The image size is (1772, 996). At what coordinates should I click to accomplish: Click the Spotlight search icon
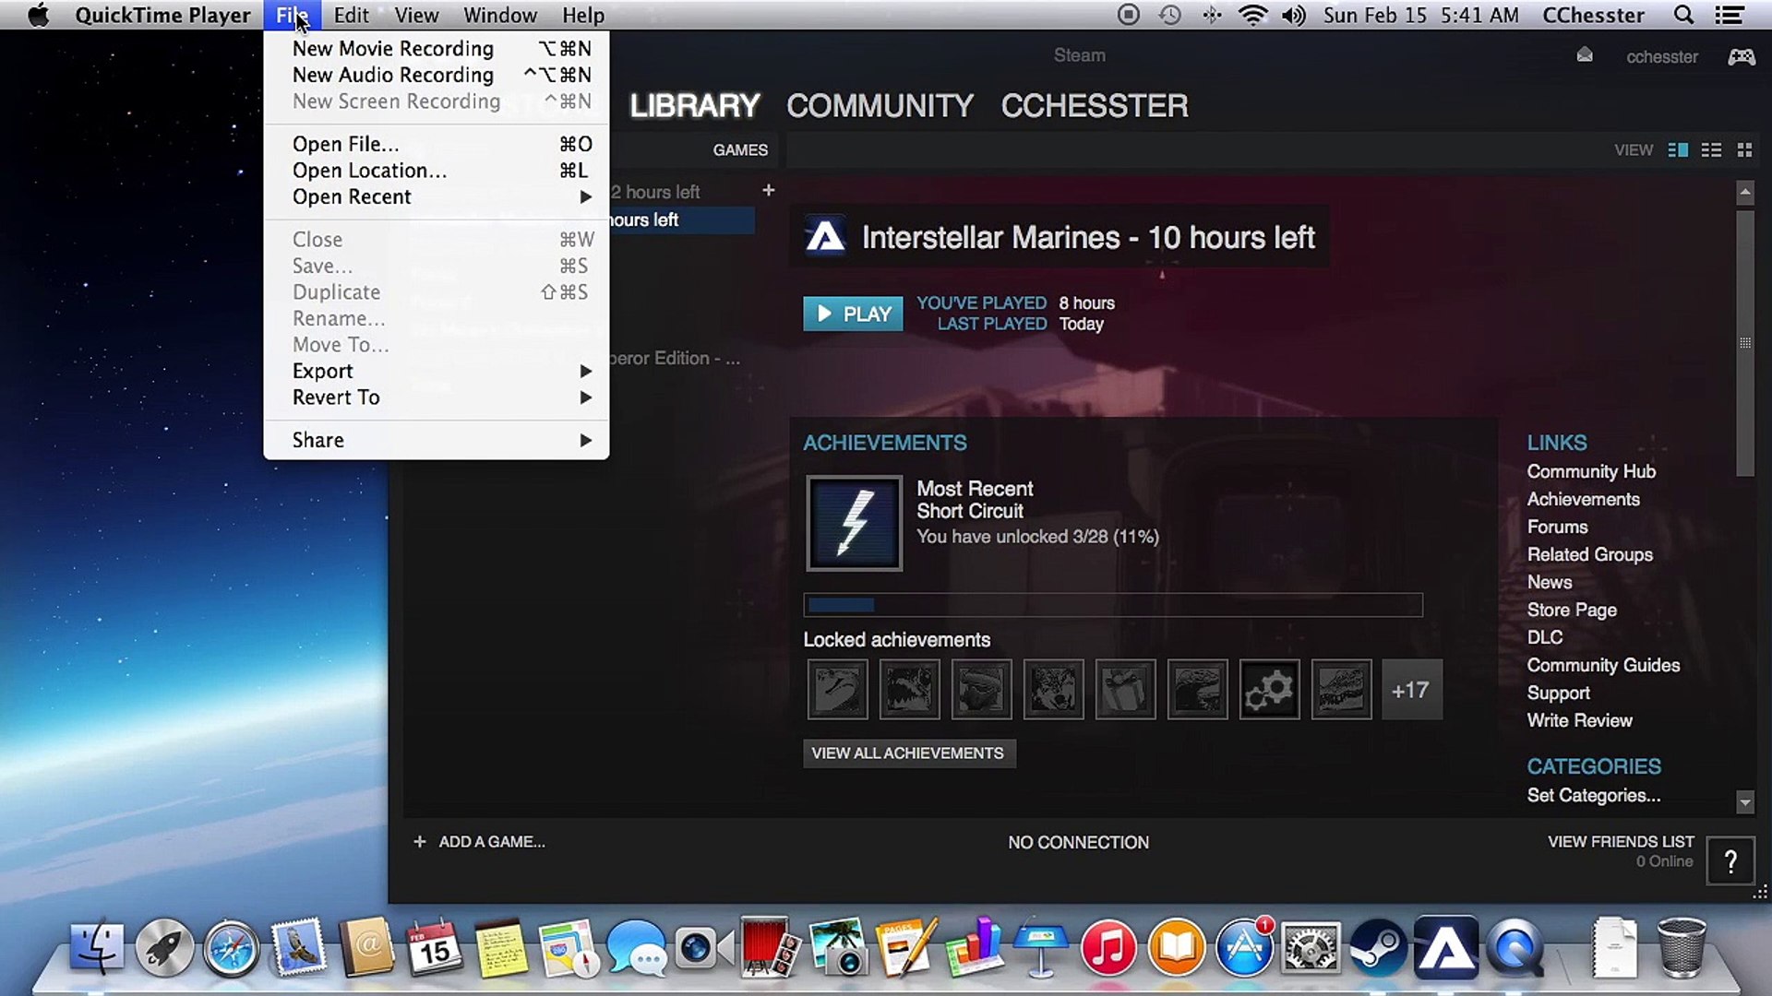(1683, 16)
